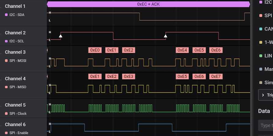Screen dimensions: 273x136
Task: Click the I2C - SCL channel name
Action: click(17, 41)
